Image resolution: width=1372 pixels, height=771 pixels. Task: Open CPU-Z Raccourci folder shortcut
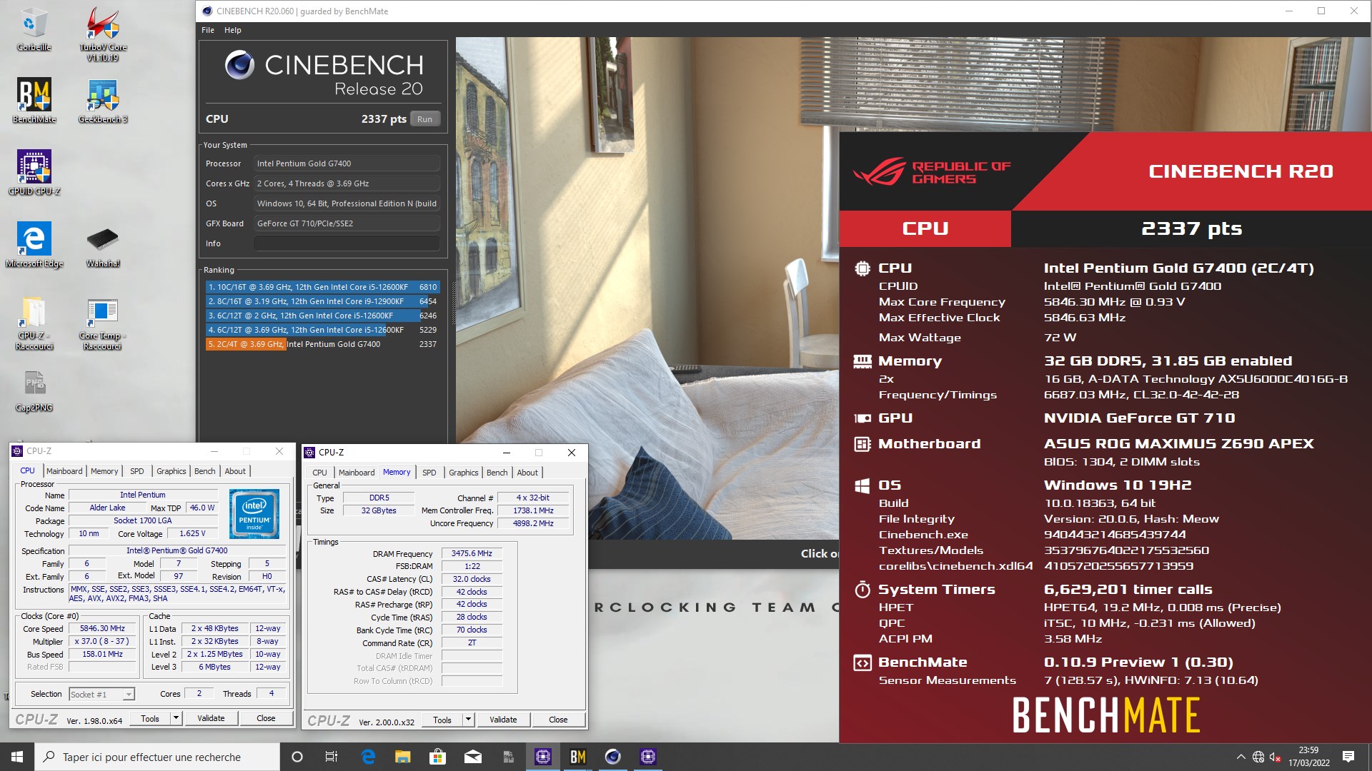coord(34,323)
